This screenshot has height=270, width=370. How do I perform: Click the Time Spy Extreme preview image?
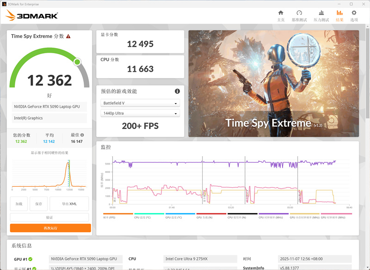click(273, 84)
